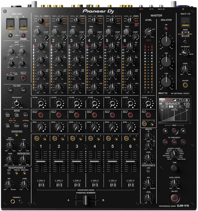The height and width of the screenshot is (211, 198).
Task: Tap the BEAT left arrow button
Action: pos(165,131)
